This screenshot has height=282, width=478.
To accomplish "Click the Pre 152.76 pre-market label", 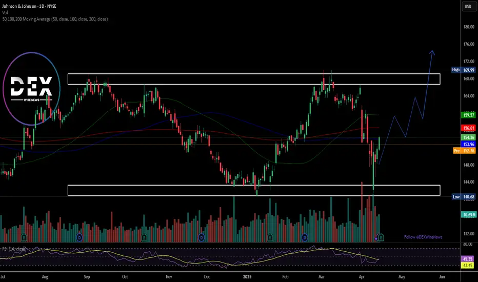I will pos(464,151).
